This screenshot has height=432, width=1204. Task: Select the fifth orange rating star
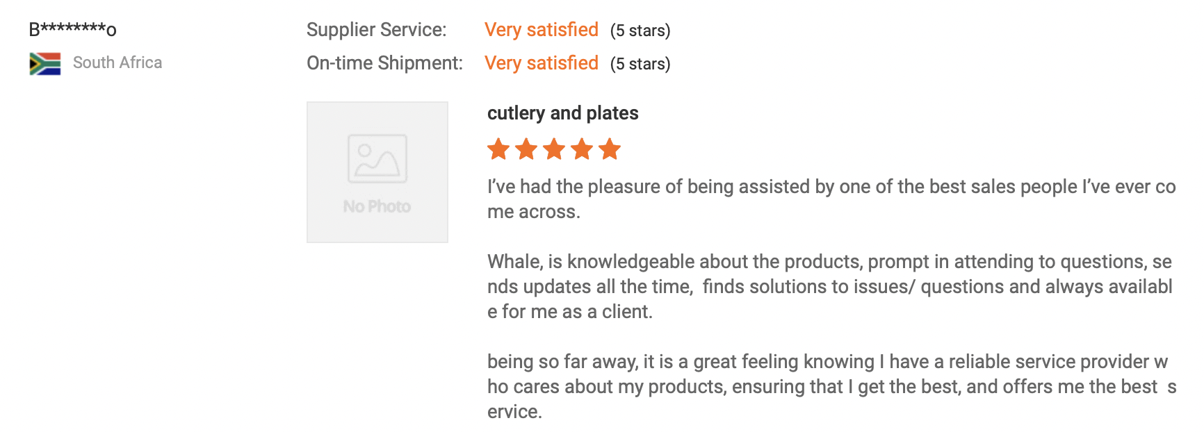click(x=610, y=149)
